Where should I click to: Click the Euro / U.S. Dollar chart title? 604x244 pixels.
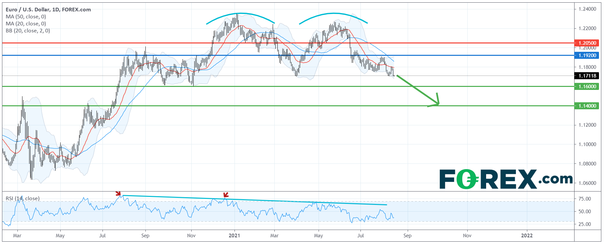click(x=48, y=9)
